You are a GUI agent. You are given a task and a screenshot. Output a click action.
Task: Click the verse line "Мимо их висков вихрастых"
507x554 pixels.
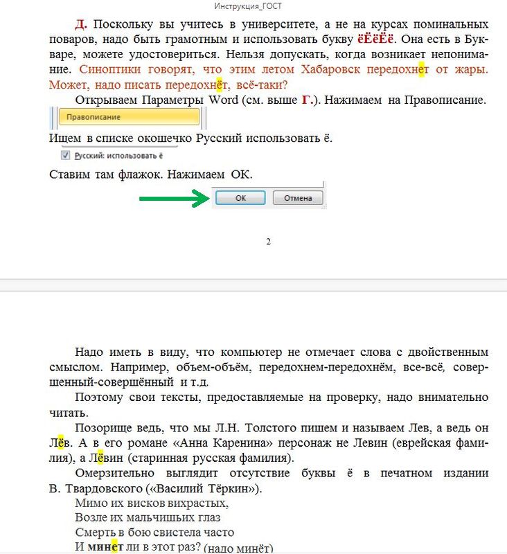click(x=151, y=503)
